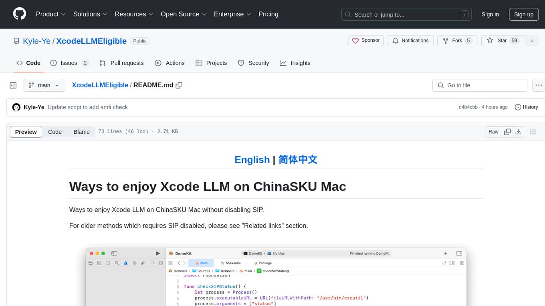Go to the Pricing page
Screen dimensions: 545x306
point(268,14)
